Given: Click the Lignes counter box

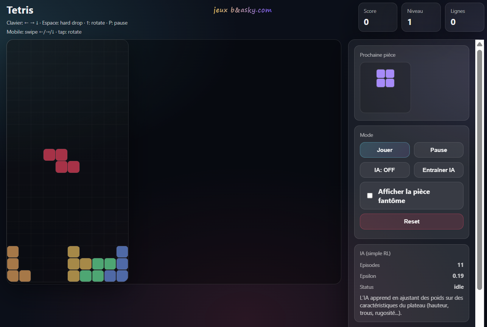Looking at the screenshot, I should pos(464,17).
